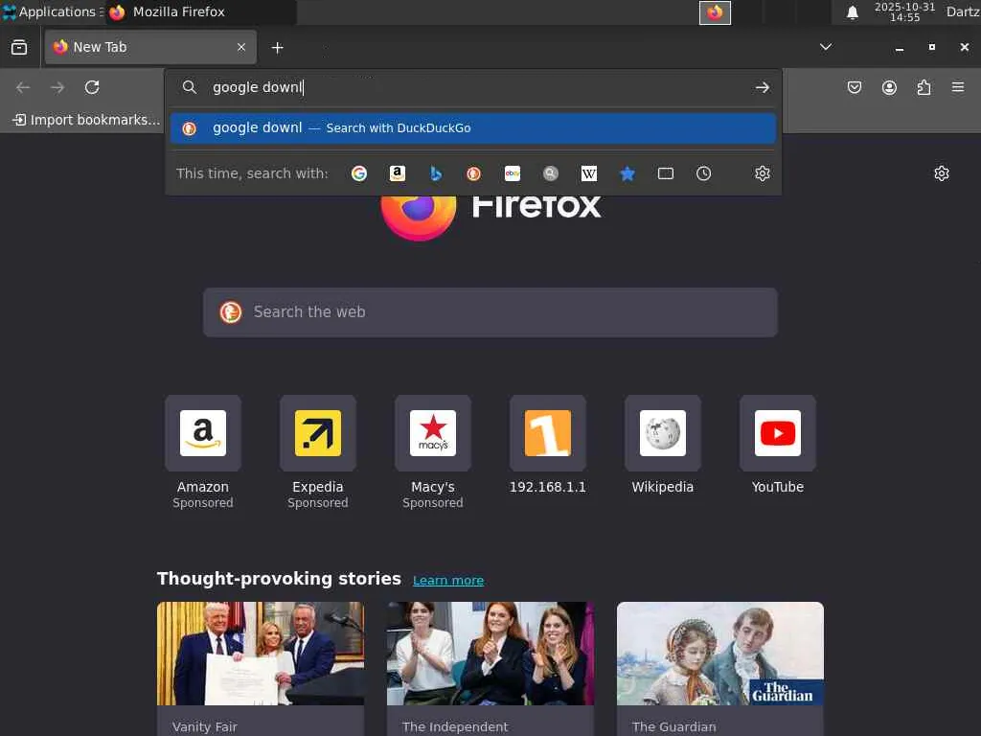981x736 pixels.
Task: Click the date and time clock
Action: [x=904, y=11]
